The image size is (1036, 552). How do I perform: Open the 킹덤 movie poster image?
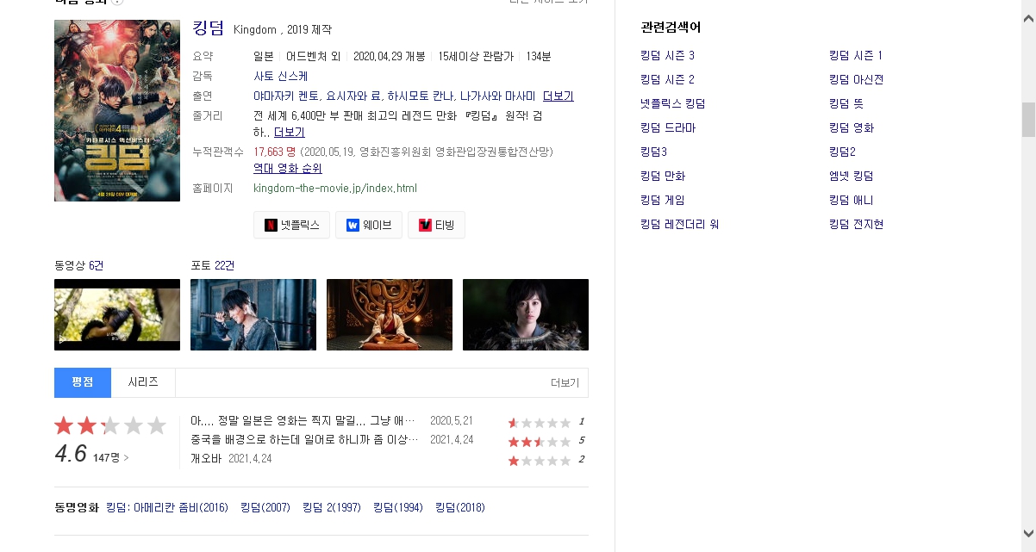tap(117, 110)
